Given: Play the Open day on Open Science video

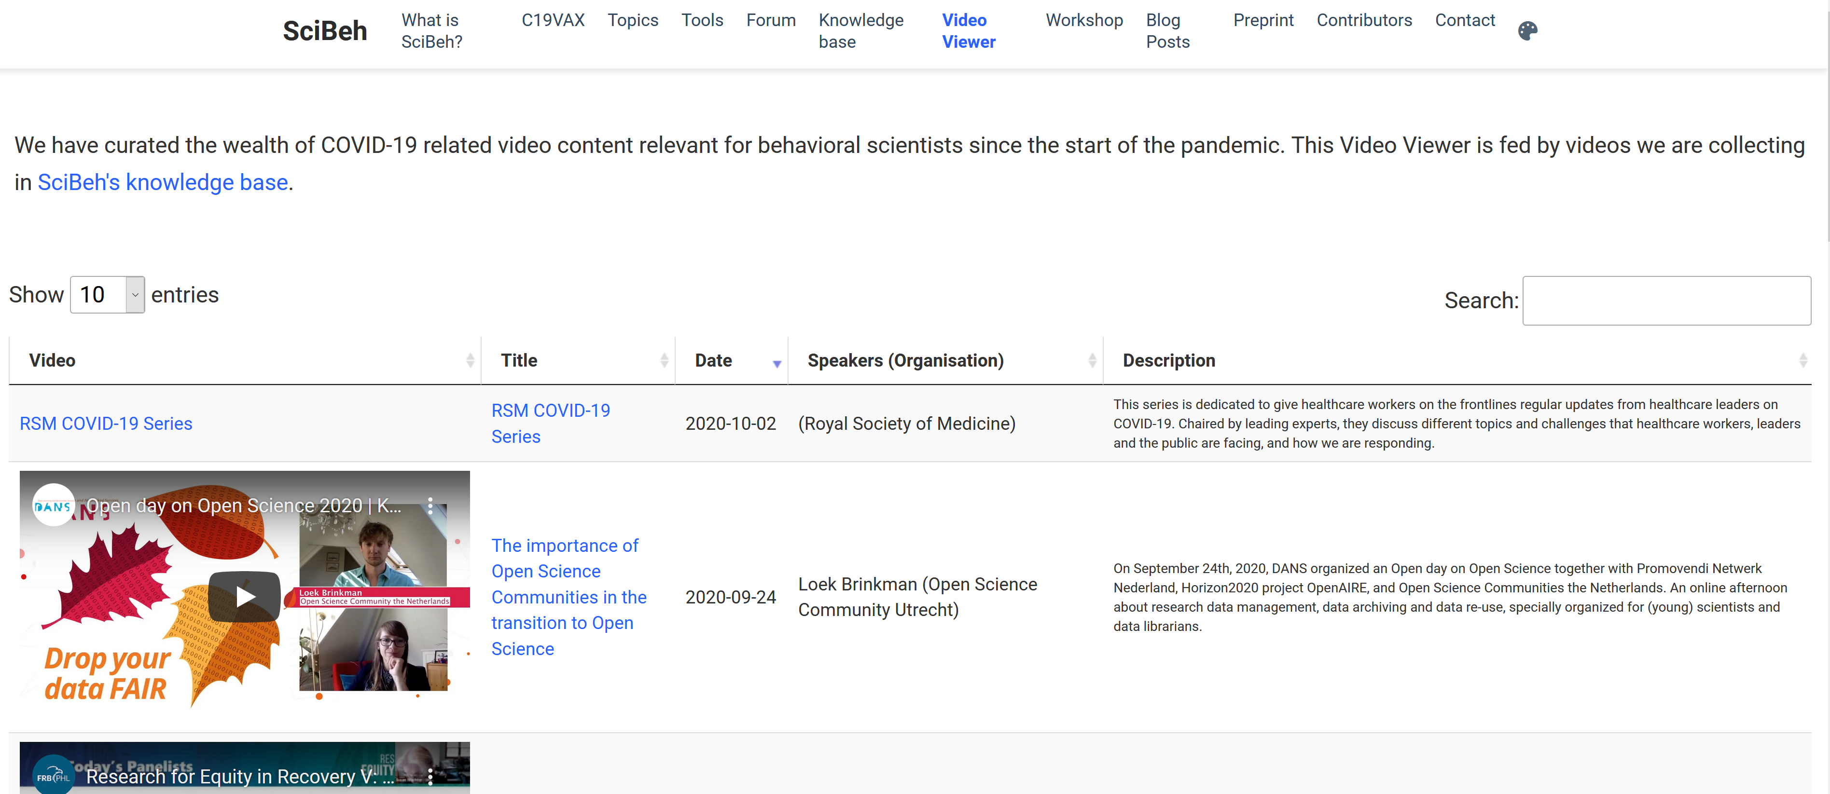Looking at the screenshot, I should 244,596.
